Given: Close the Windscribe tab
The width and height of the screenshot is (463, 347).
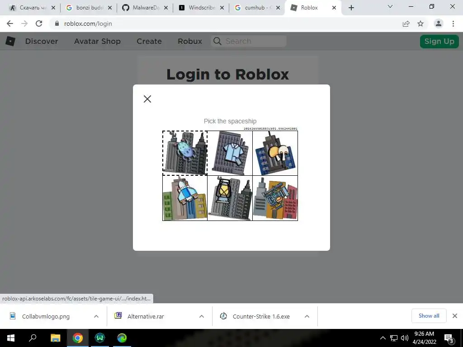Looking at the screenshot, I should coord(222,8).
